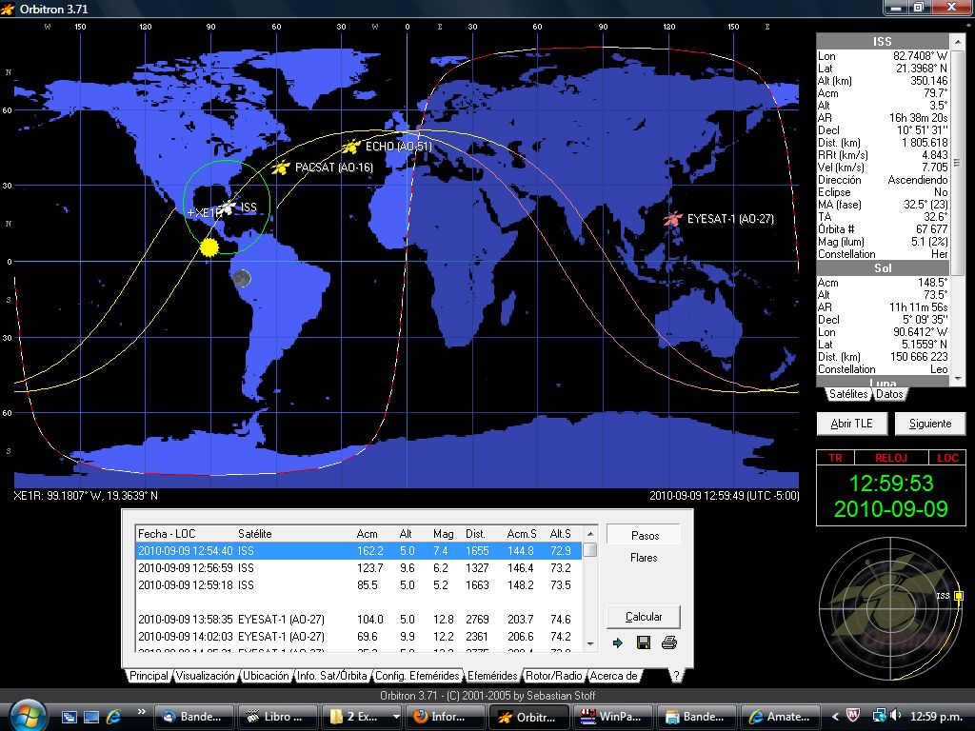The width and height of the screenshot is (975, 731).
Task: Click the yellow Sun icon on the map
Action: 210,247
